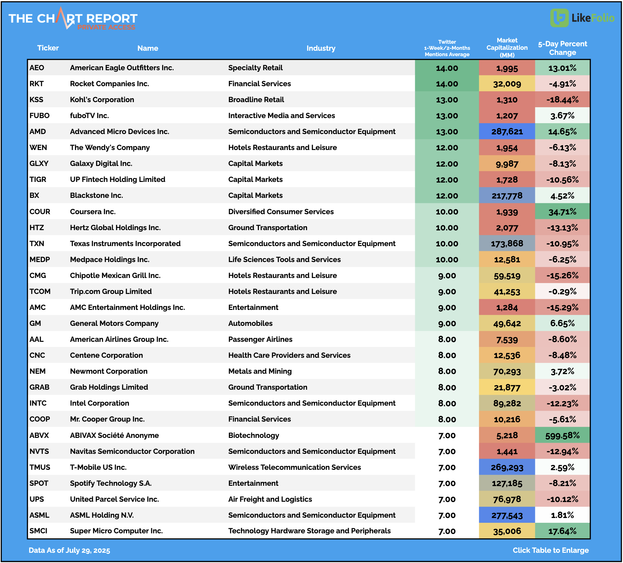Click Medpace Holdings Inc. name

pyautogui.click(x=109, y=259)
